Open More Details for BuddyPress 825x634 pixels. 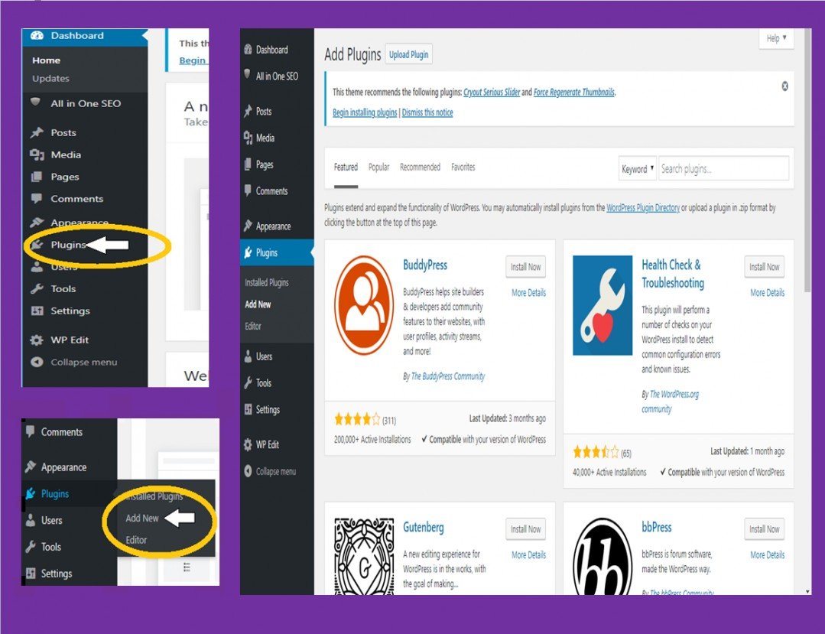point(529,293)
